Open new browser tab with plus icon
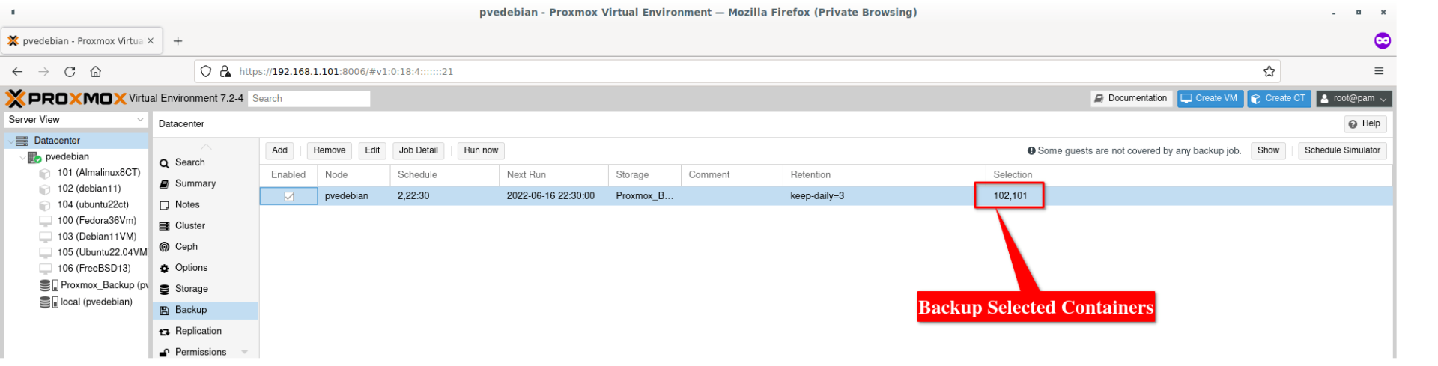This screenshot has width=1438, height=366. click(178, 41)
